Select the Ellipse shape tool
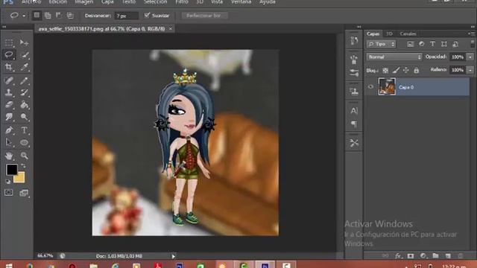This screenshot has width=477, height=268. (24, 142)
